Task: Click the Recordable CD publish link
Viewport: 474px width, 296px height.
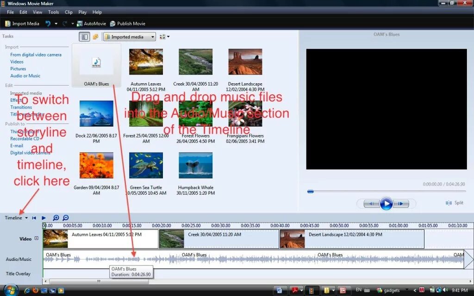Action: (25, 139)
